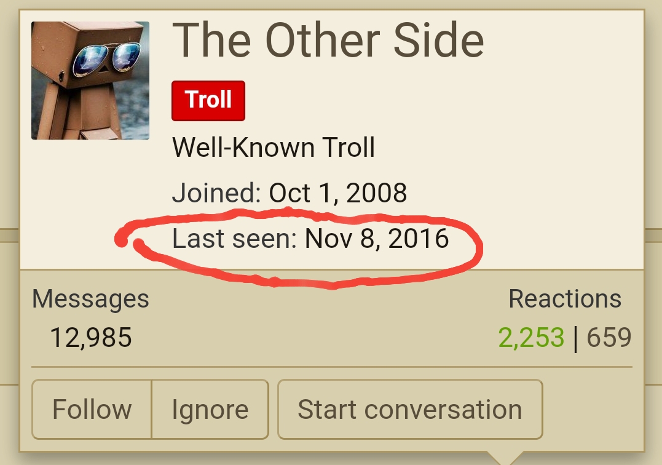The width and height of the screenshot is (662, 465).
Task: Click the page background left of the card to dismiss it
Action: point(9,296)
